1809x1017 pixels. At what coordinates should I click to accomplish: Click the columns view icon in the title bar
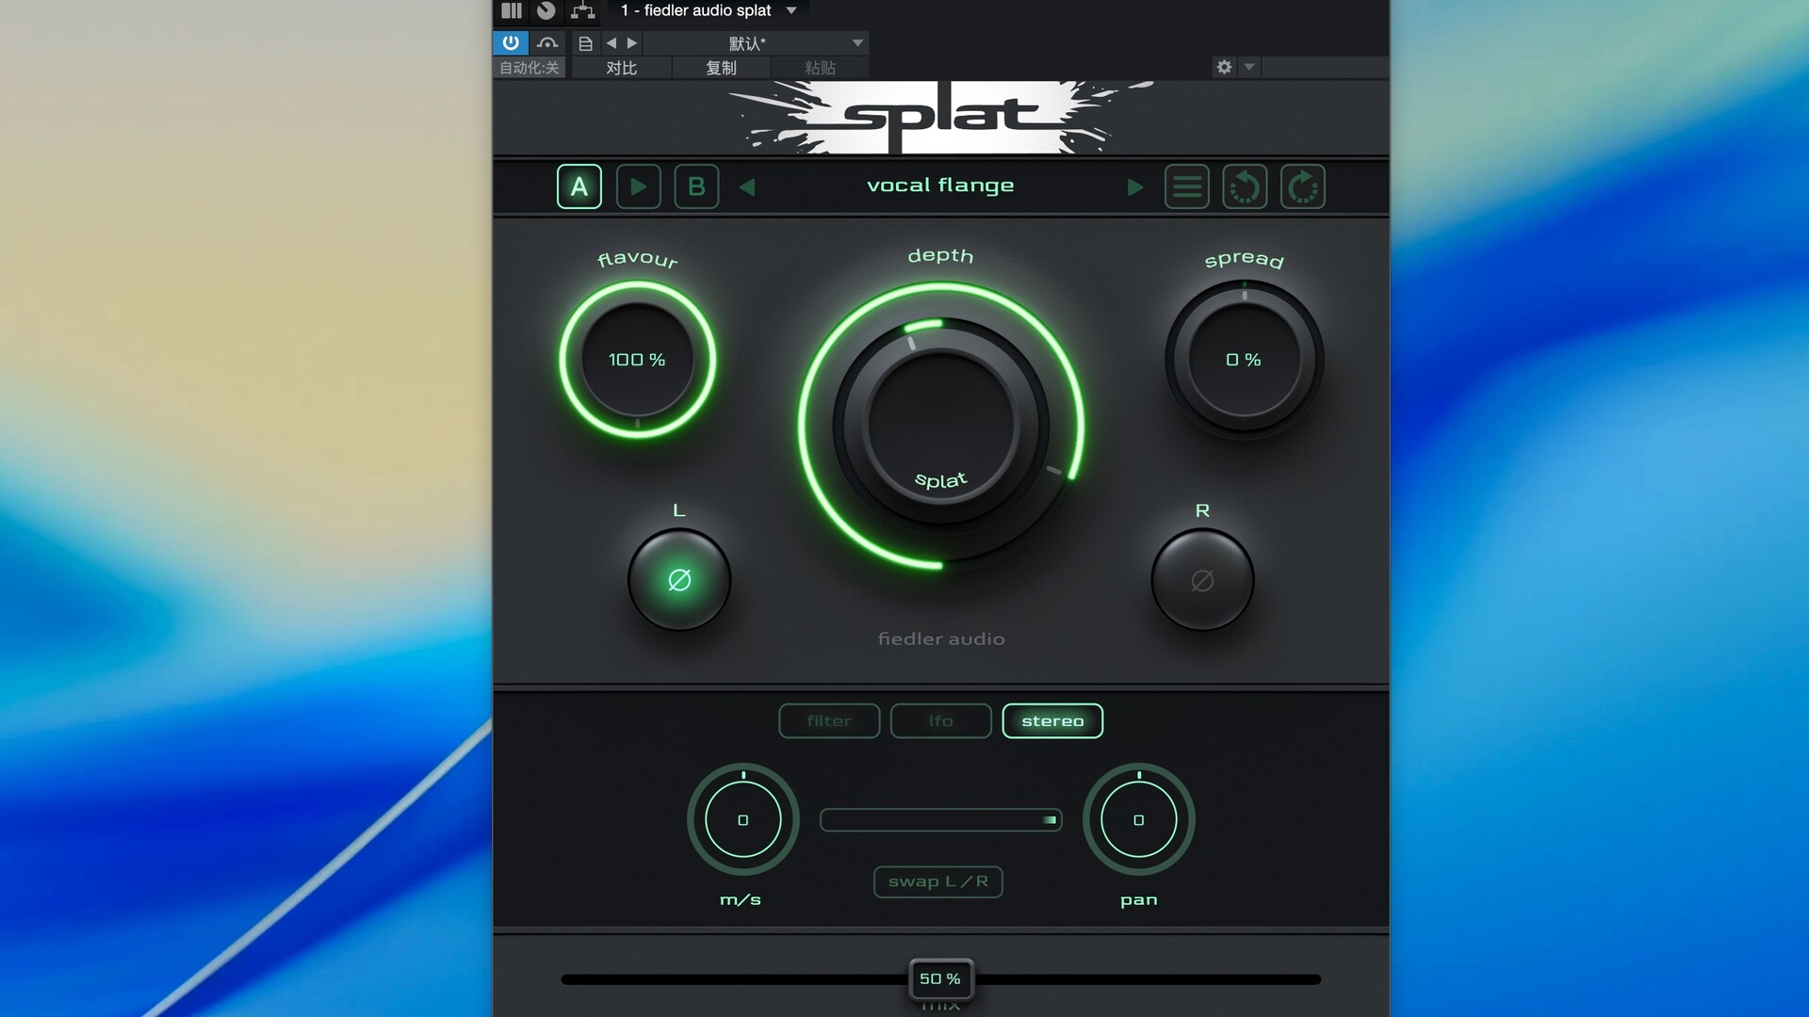512,10
